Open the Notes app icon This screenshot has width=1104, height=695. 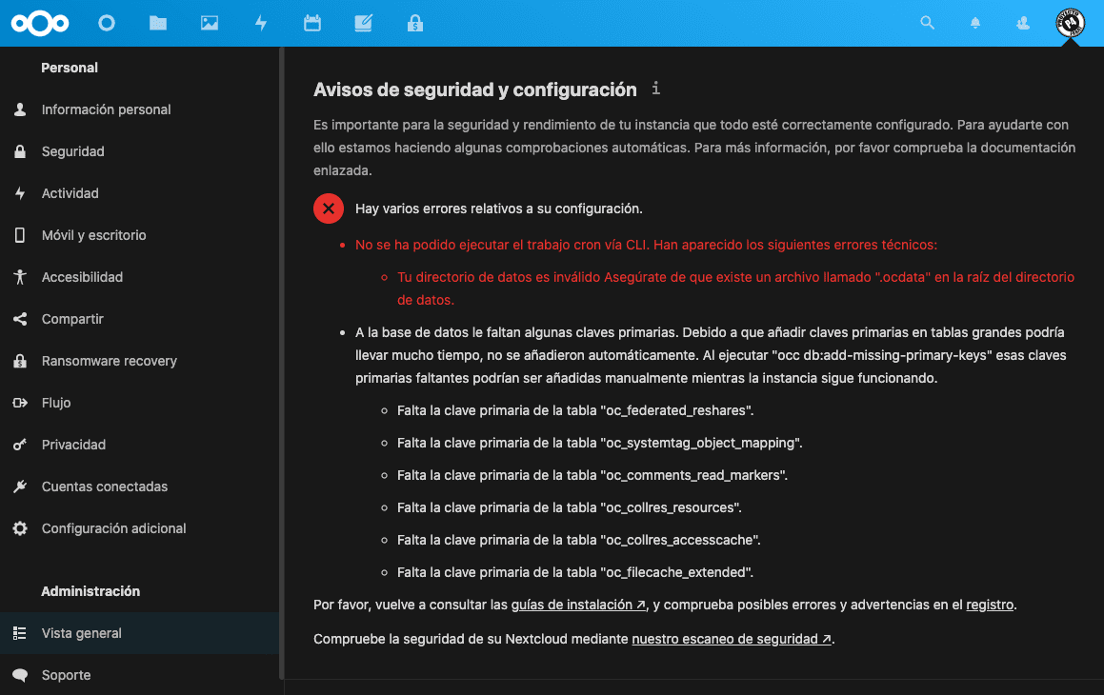click(363, 23)
